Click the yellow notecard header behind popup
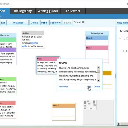The width and height of the screenshot is (128, 128). [107, 73]
